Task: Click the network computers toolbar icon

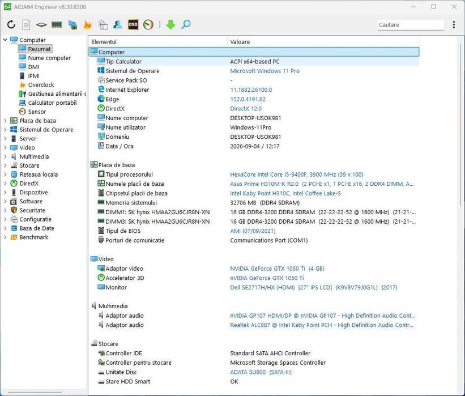Action: (72, 24)
